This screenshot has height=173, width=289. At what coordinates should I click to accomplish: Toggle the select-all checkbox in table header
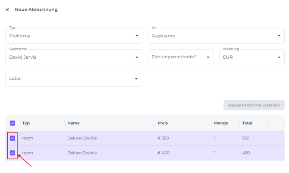point(13,123)
